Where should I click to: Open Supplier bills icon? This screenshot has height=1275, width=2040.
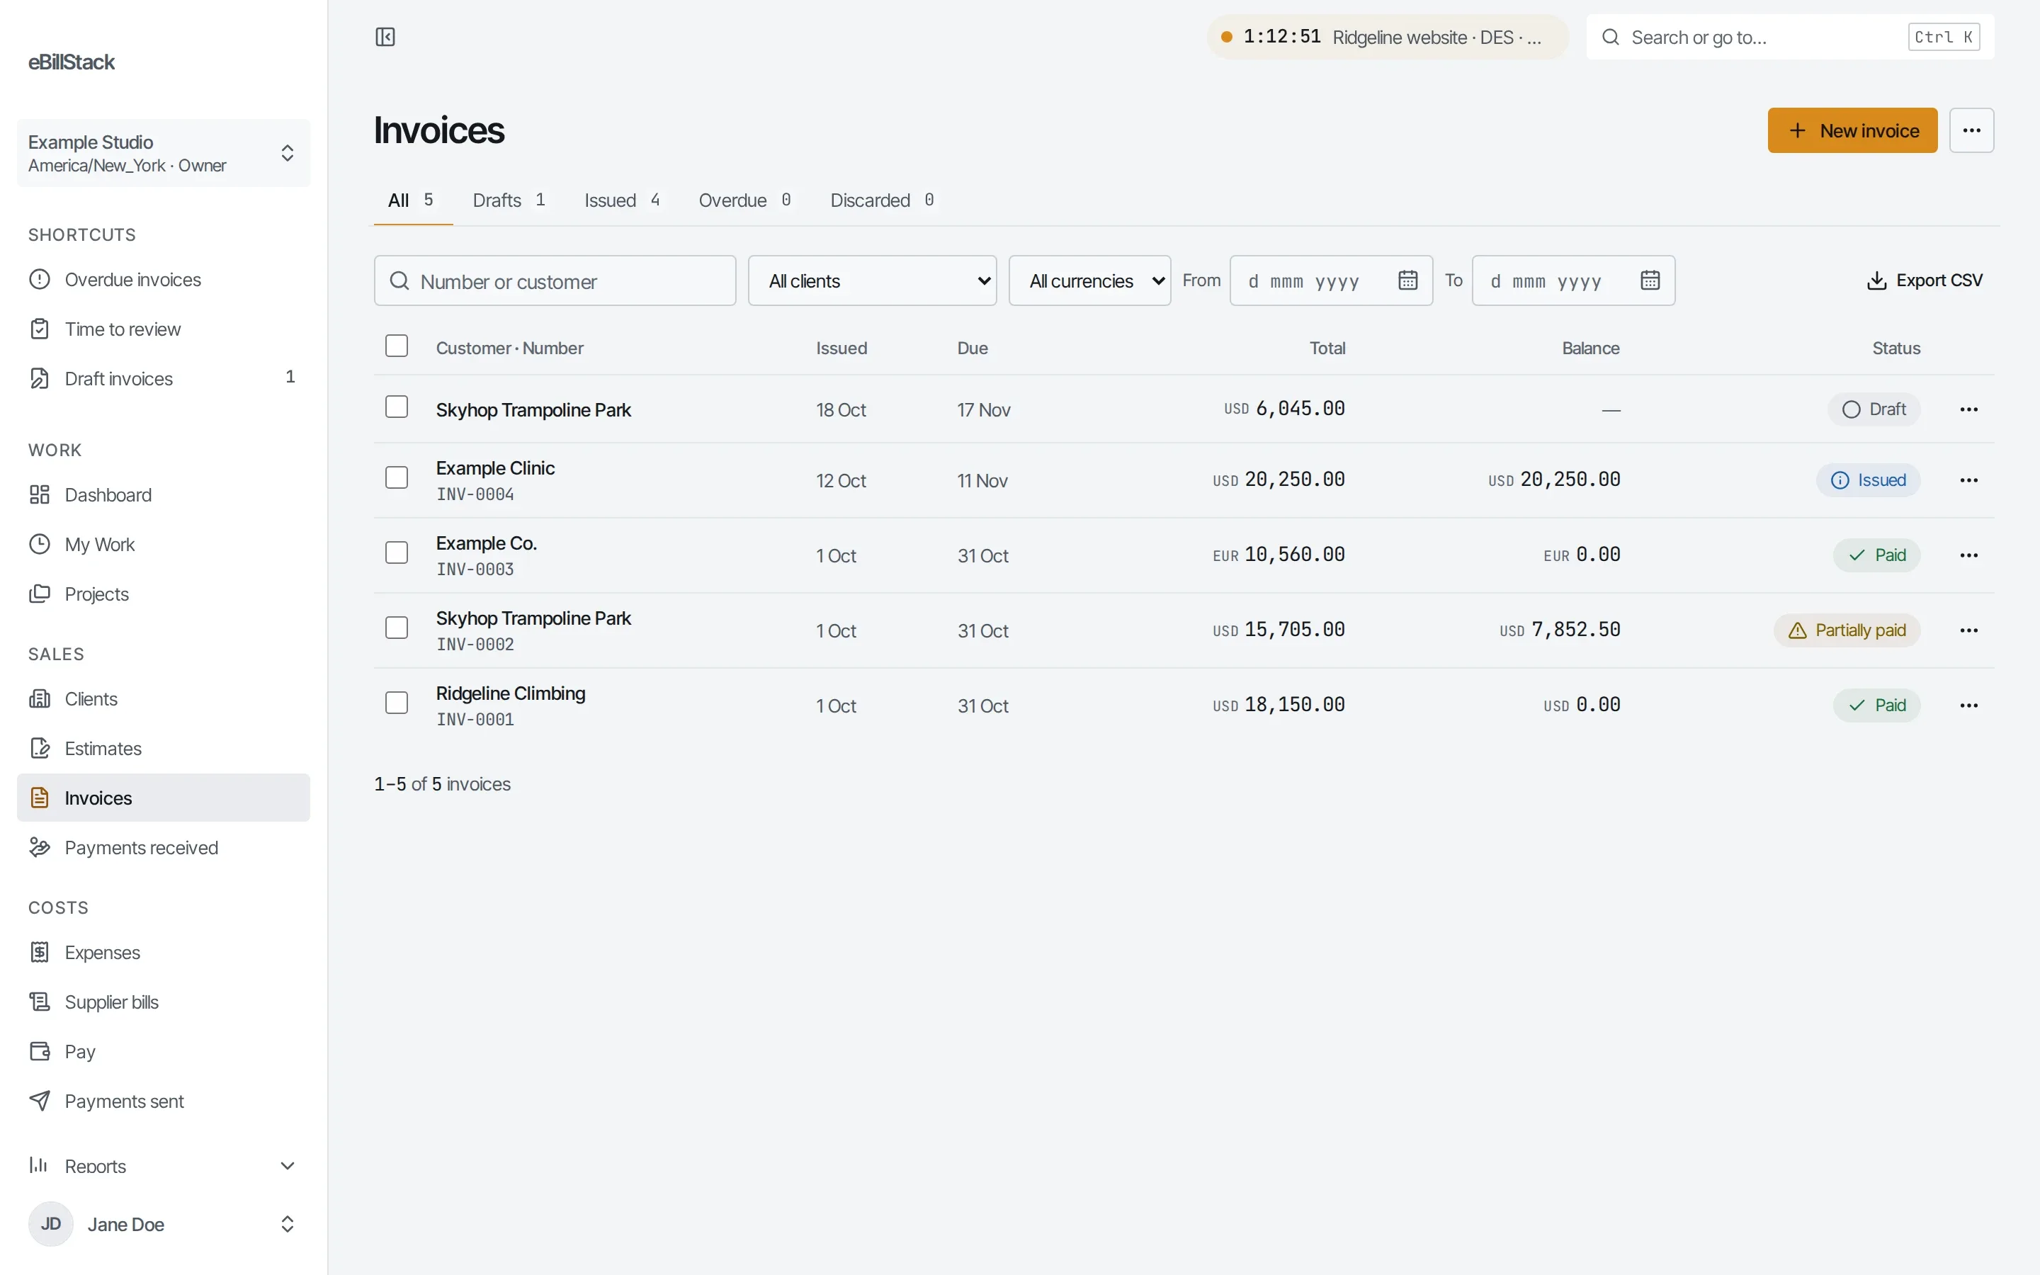(40, 1002)
